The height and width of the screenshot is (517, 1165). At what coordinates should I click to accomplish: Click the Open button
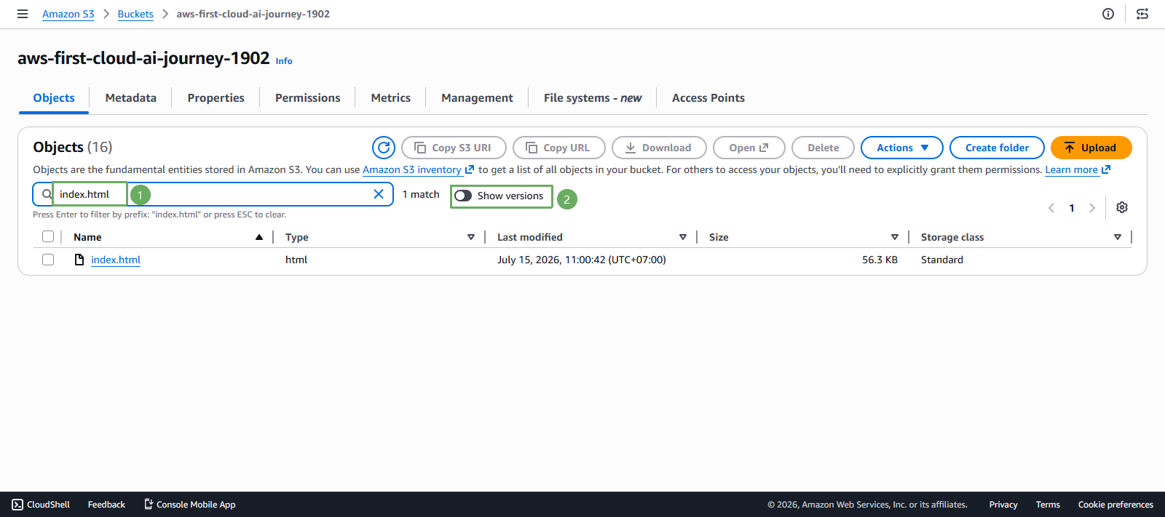pyautogui.click(x=749, y=148)
